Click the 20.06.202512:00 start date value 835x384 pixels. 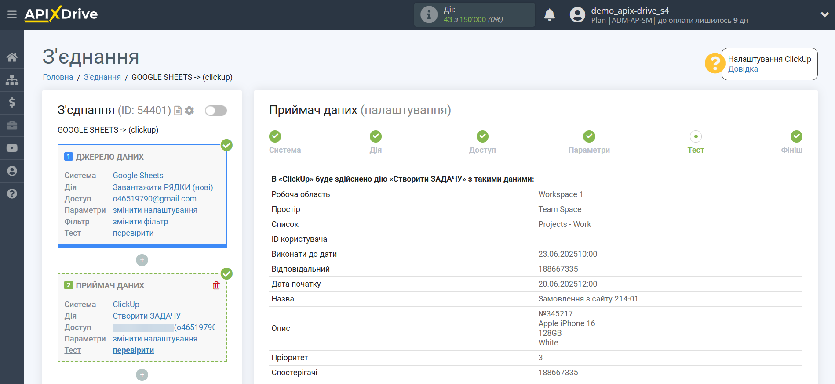coord(568,284)
